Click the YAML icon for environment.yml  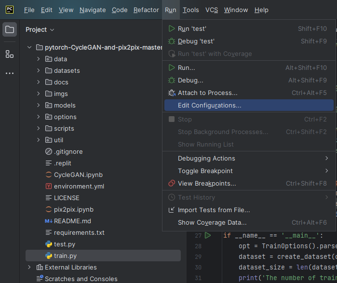pyautogui.click(x=49, y=186)
